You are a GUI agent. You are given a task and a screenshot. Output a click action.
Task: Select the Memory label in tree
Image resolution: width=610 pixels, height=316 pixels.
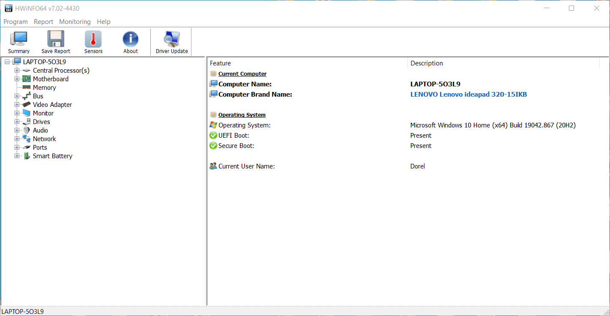(45, 88)
